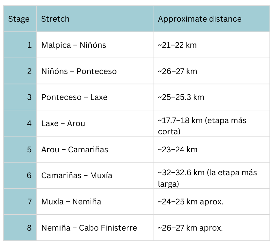Select the "~24–25 km aprox." cell

pyautogui.click(x=191, y=202)
